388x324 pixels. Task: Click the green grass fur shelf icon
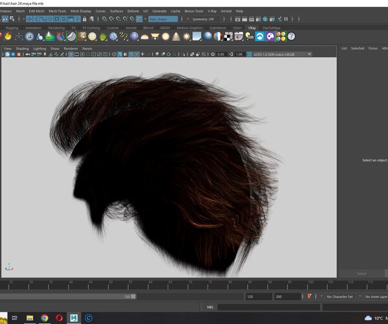click(103, 37)
